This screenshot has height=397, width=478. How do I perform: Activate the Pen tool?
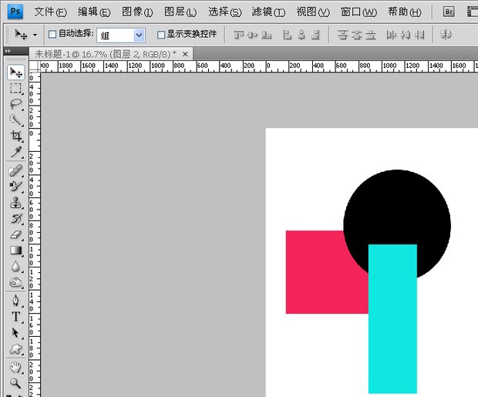pos(15,301)
